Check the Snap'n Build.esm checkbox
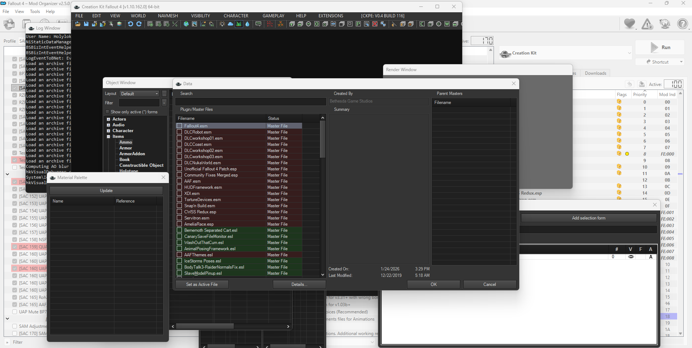692x348 pixels. point(179,205)
